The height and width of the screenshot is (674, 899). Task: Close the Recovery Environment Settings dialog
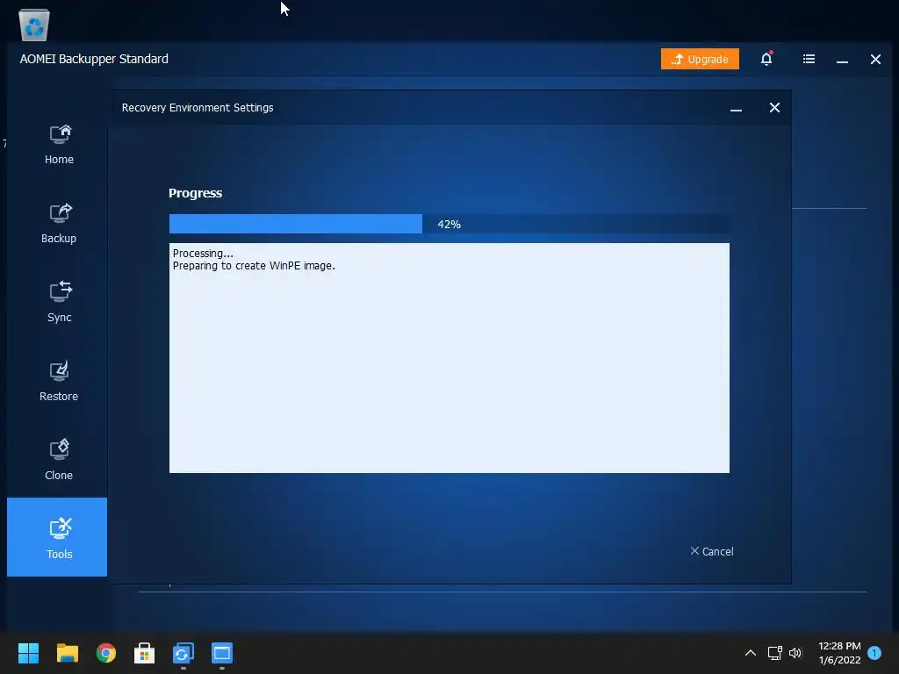point(774,108)
